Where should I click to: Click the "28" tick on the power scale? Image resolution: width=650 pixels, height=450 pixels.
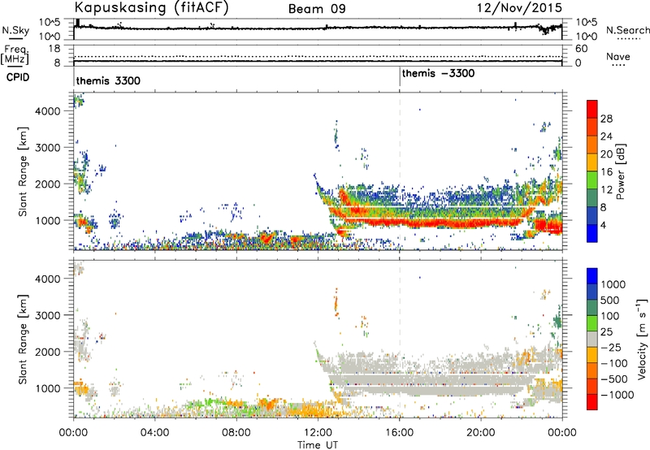pyautogui.click(x=606, y=119)
